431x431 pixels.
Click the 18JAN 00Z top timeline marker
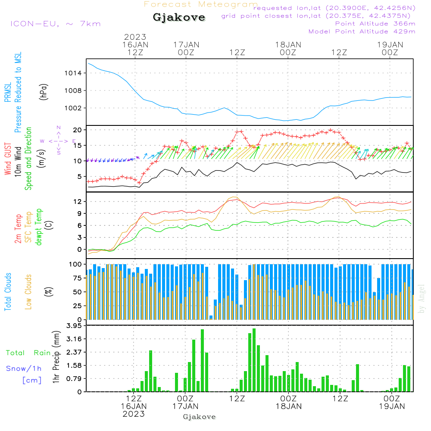[288, 48]
